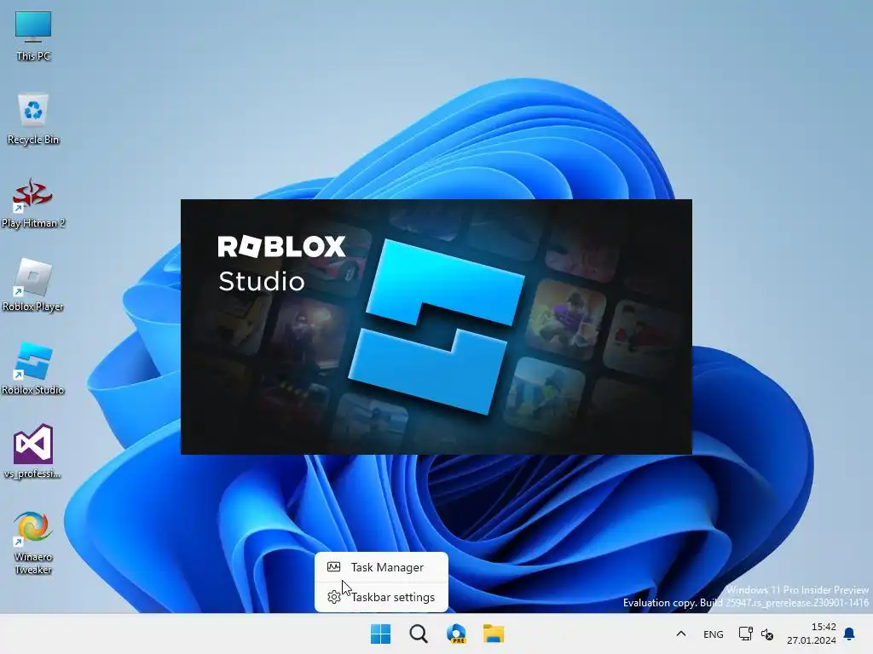Viewport: 873px width, 654px height.
Task: Open the clock showing 15:42
Action: coord(812,634)
